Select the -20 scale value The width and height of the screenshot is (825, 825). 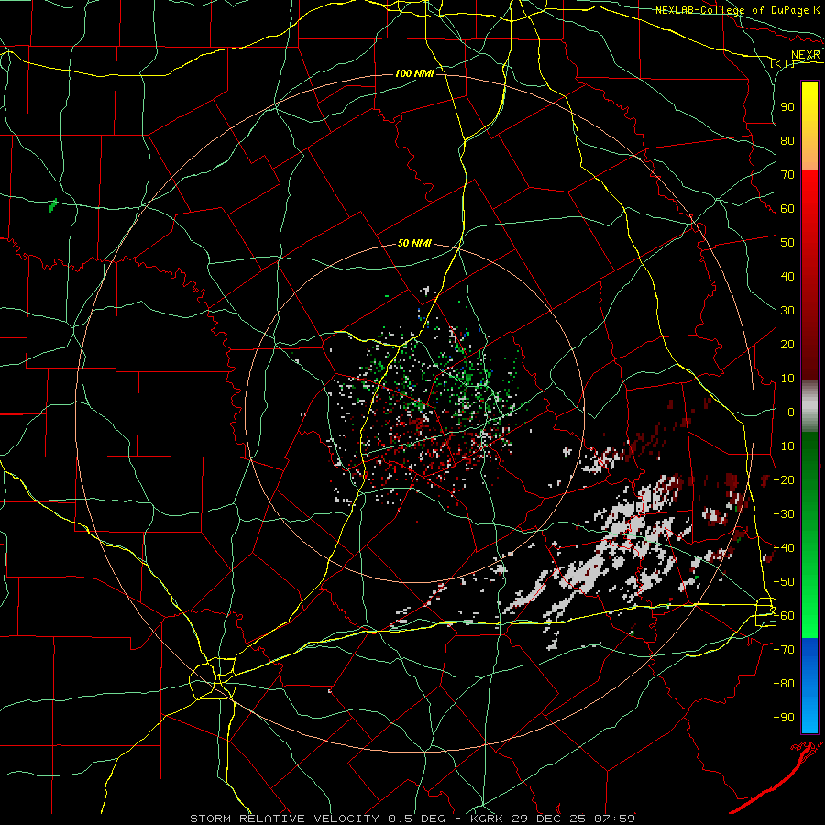(x=785, y=479)
